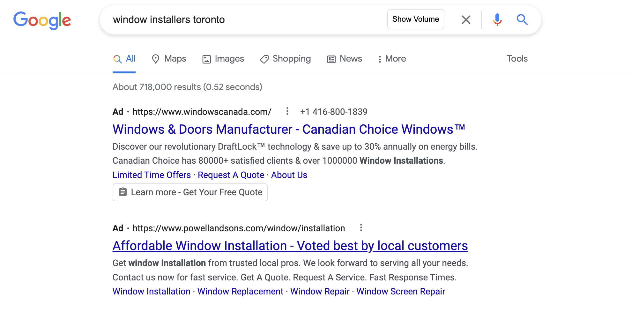The height and width of the screenshot is (312, 631).
Task: Click the Request A Quote sitelink
Action: [x=231, y=175]
